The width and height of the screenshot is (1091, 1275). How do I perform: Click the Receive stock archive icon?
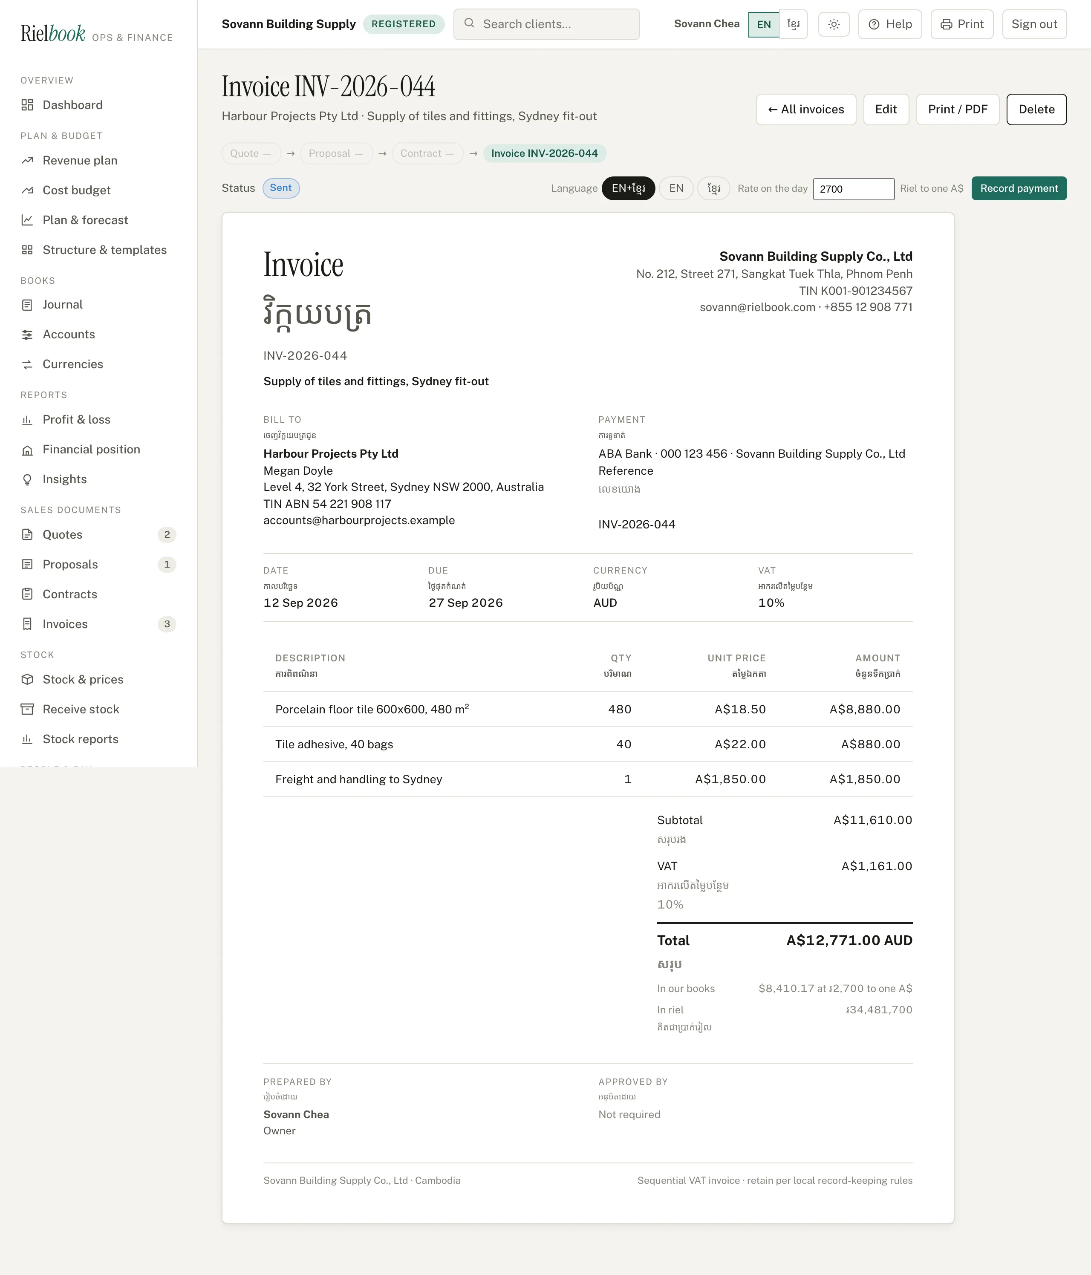pyautogui.click(x=27, y=710)
